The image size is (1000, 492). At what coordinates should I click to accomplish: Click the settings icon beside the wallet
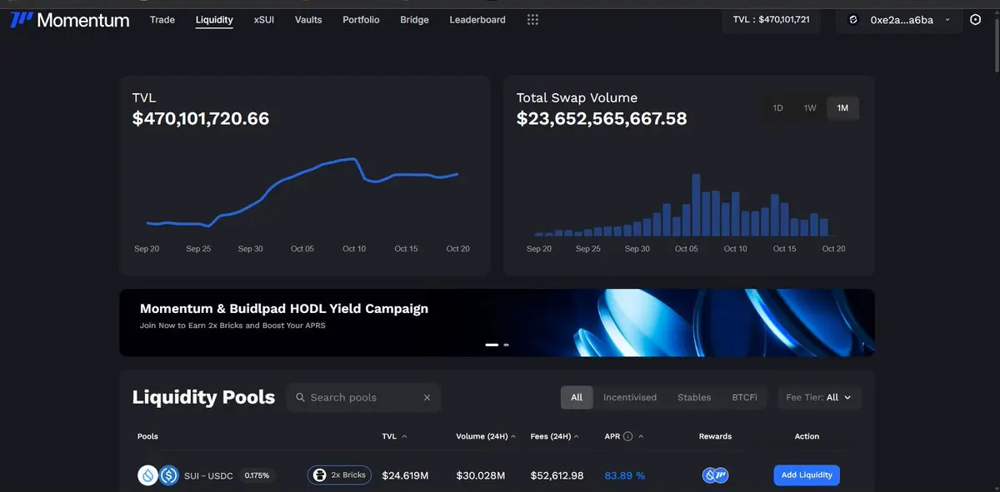[976, 19]
